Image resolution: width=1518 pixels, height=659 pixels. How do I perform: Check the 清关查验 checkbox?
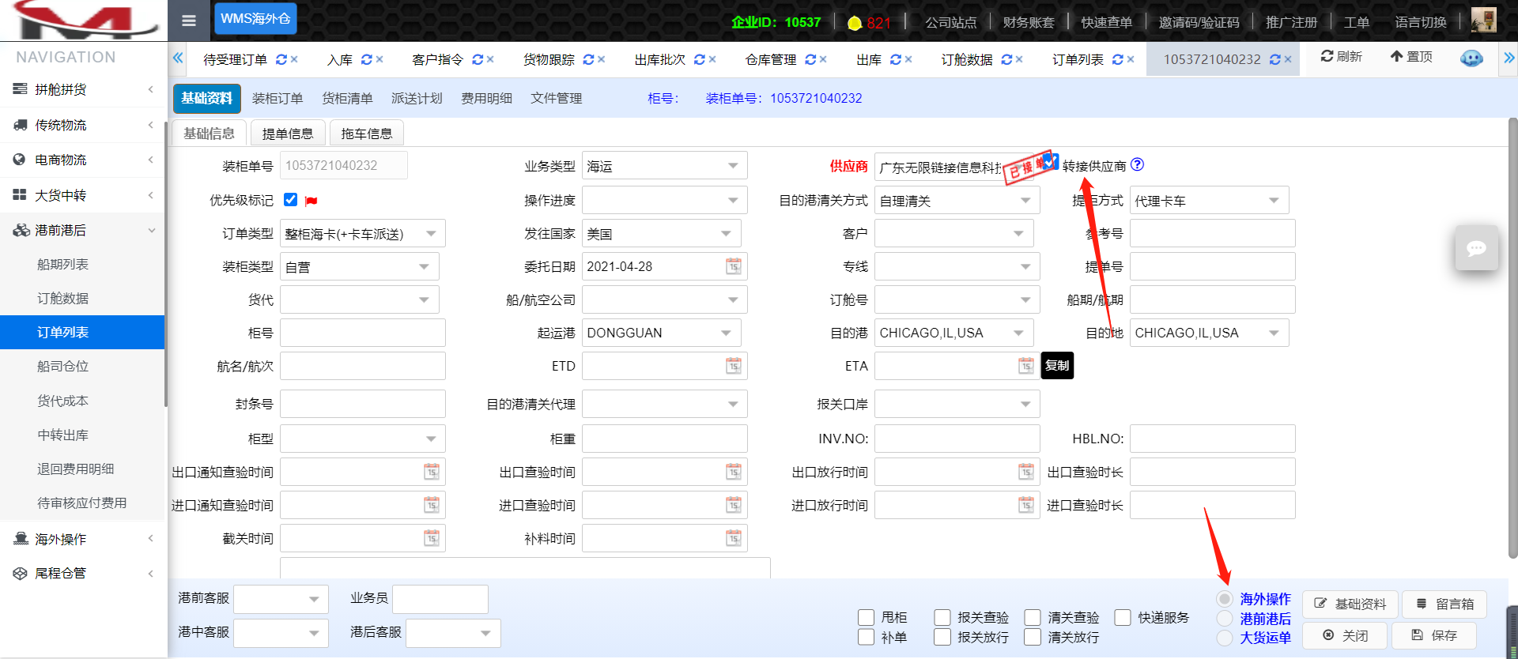coord(1033,617)
